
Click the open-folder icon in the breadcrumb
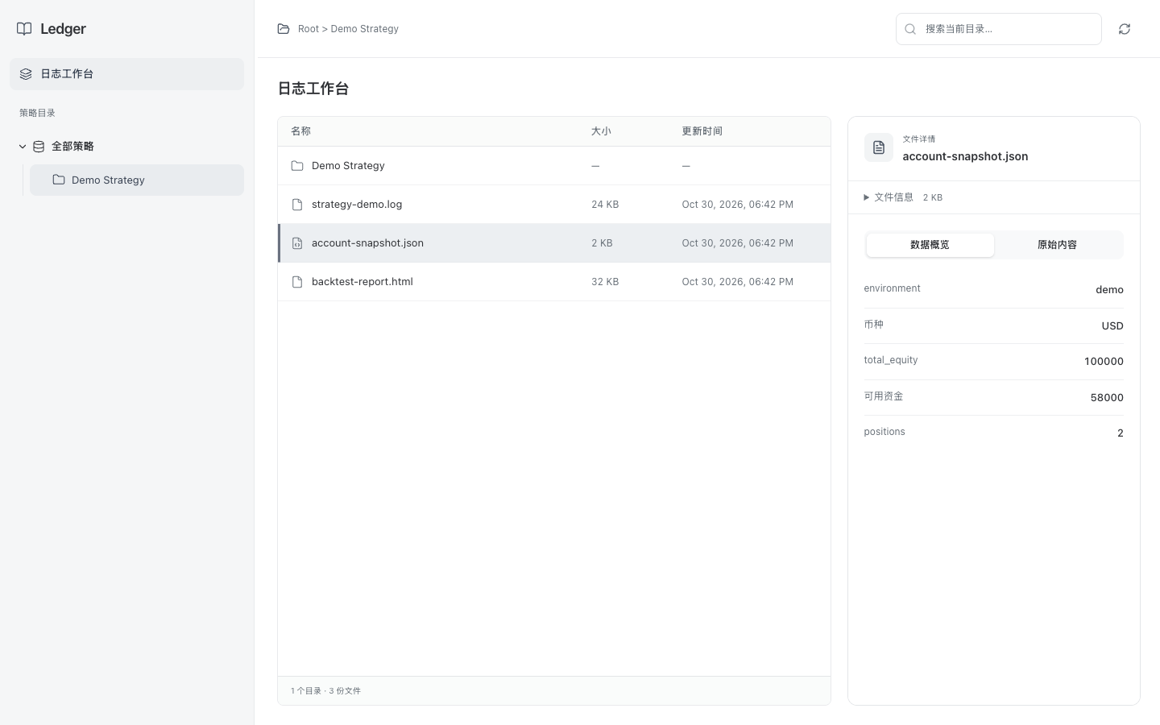pos(284,29)
